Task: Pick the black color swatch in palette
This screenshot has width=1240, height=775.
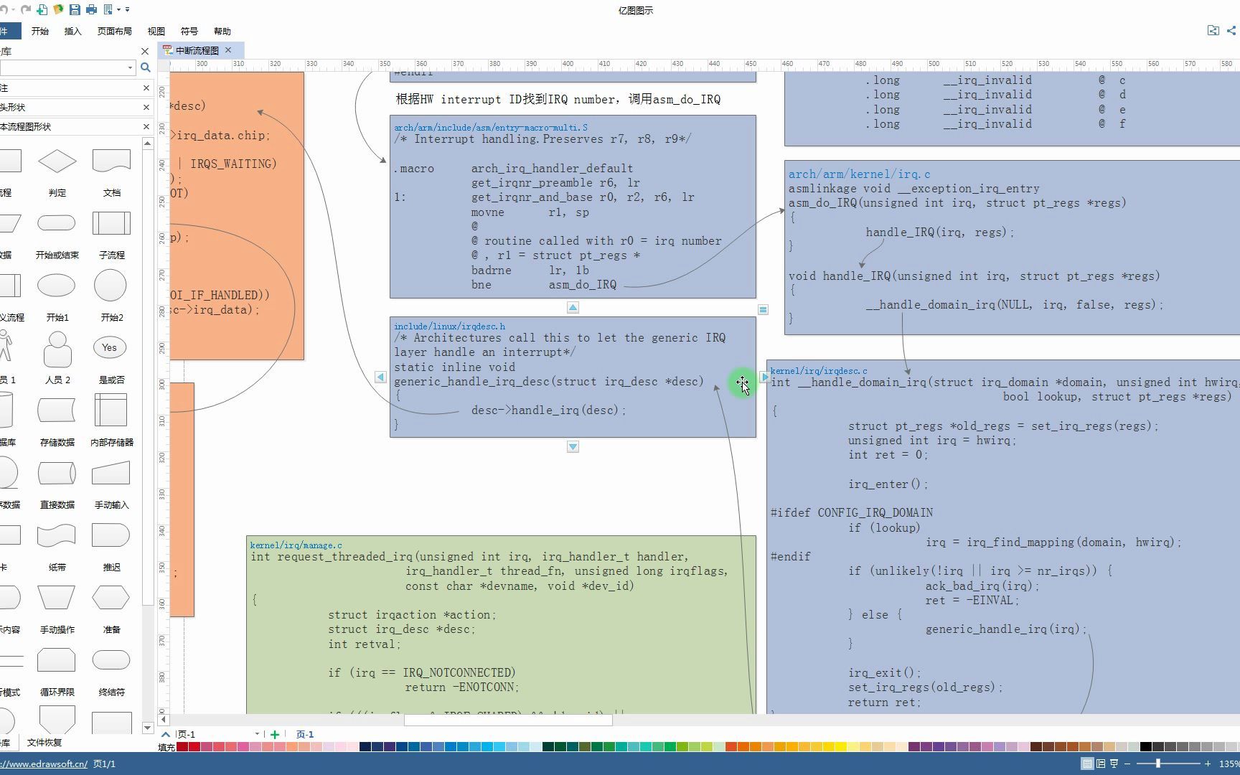Action: [1146, 746]
